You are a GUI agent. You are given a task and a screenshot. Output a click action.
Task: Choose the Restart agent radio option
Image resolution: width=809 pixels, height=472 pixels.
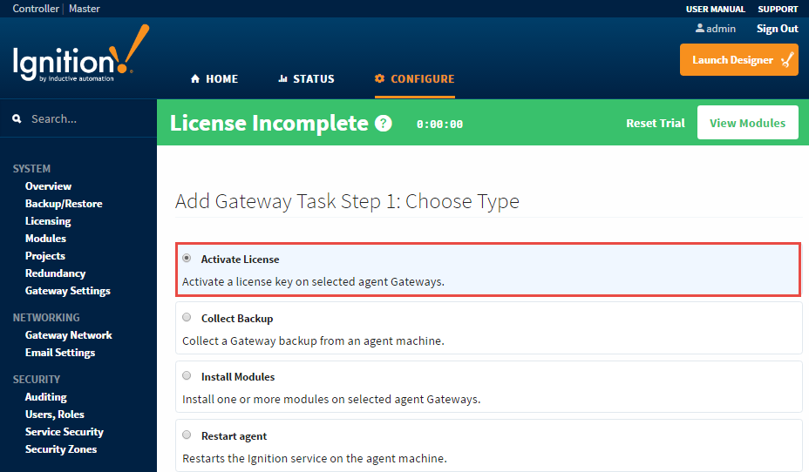click(187, 435)
